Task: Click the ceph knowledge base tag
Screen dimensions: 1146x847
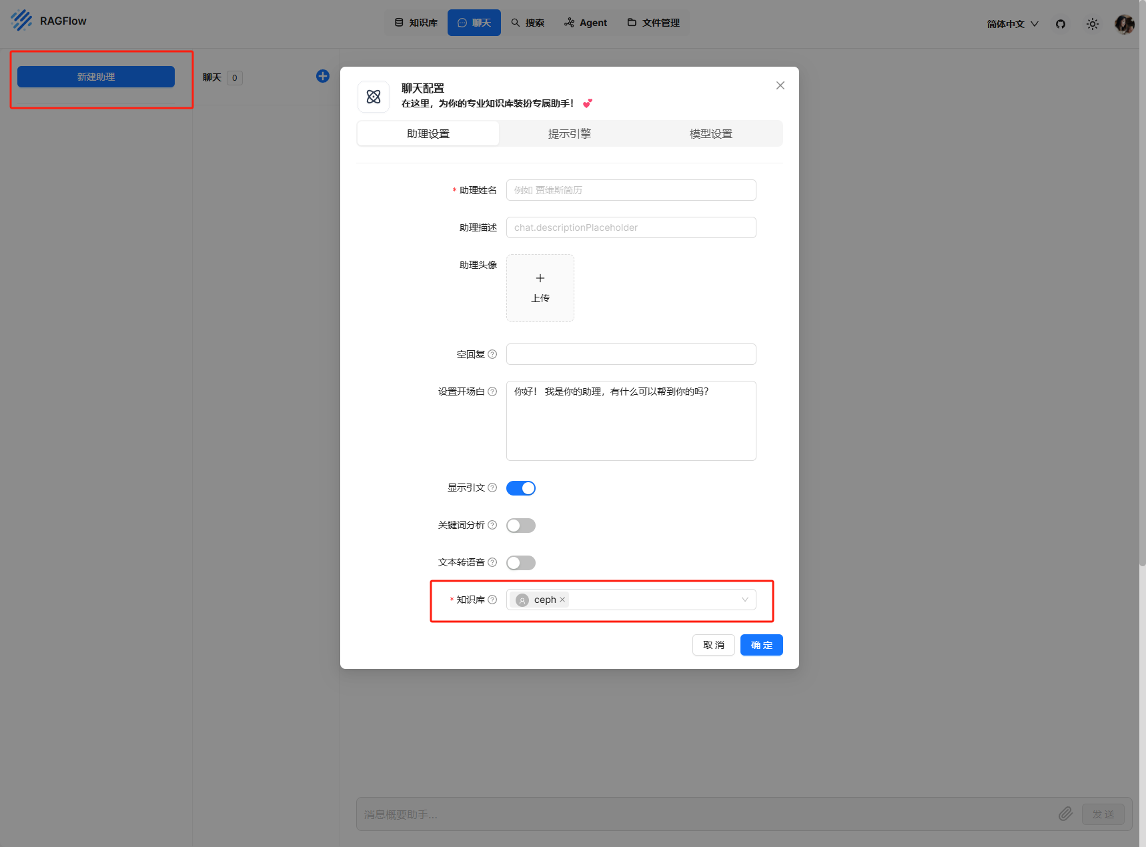Action: [541, 600]
